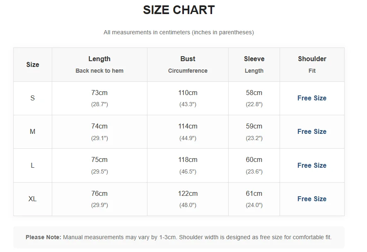Screen dimensions: 367x252
Task: Click the Please Note disclaimer text
Action: click(179, 238)
